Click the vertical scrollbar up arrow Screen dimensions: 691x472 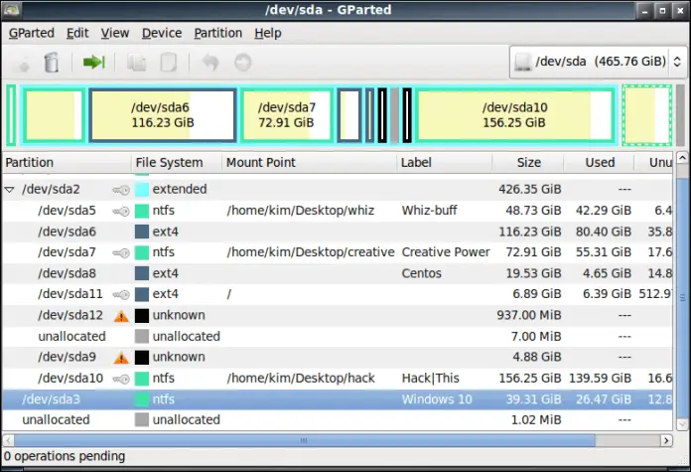(682, 157)
